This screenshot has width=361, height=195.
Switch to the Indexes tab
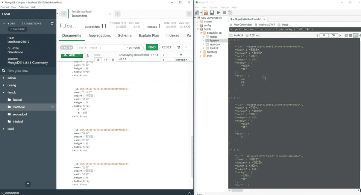point(173,35)
